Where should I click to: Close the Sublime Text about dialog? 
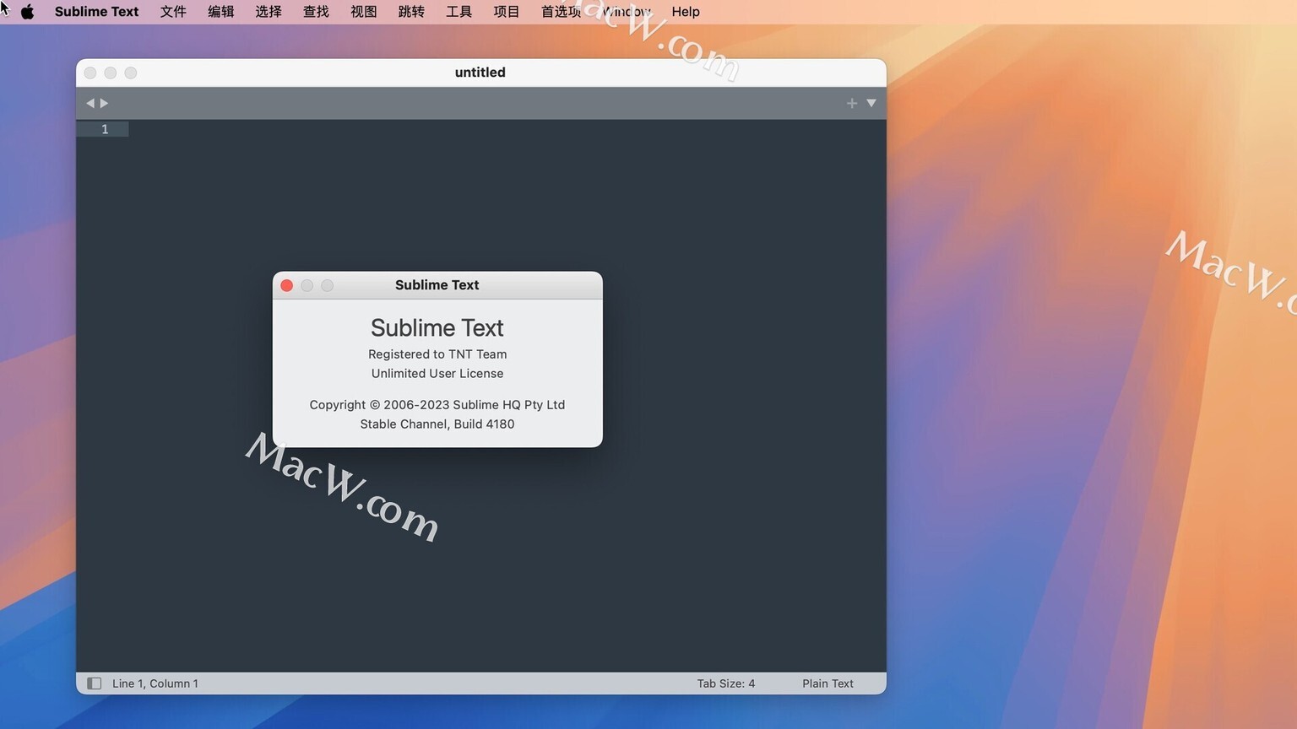pyautogui.click(x=287, y=285)
